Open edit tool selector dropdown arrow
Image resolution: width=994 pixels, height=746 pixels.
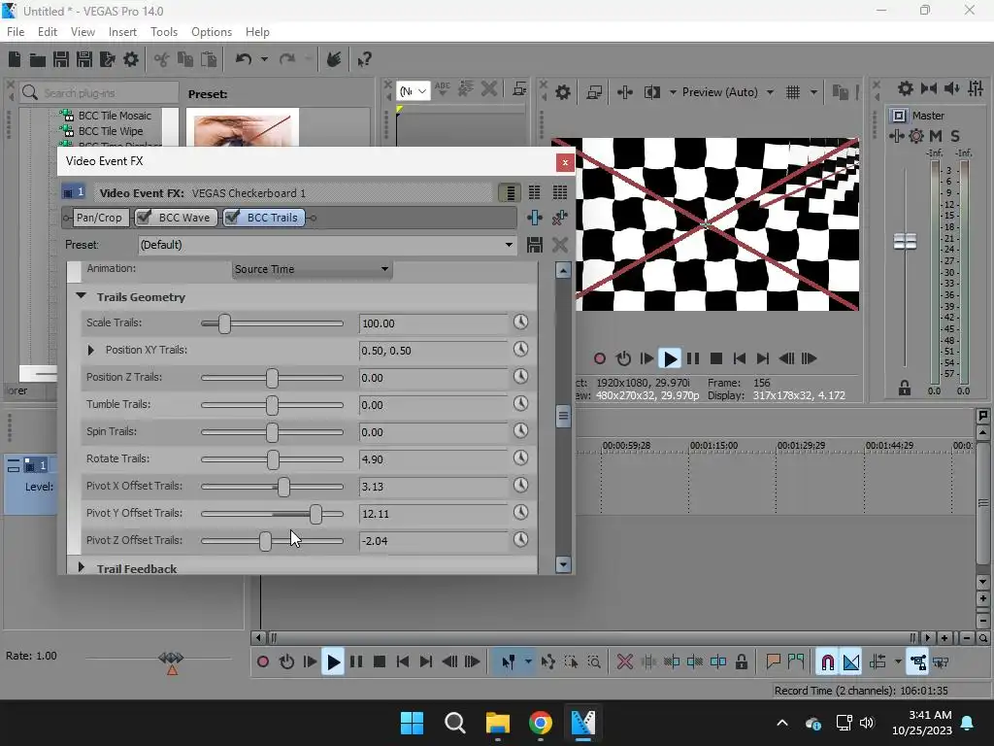(528, 662)
